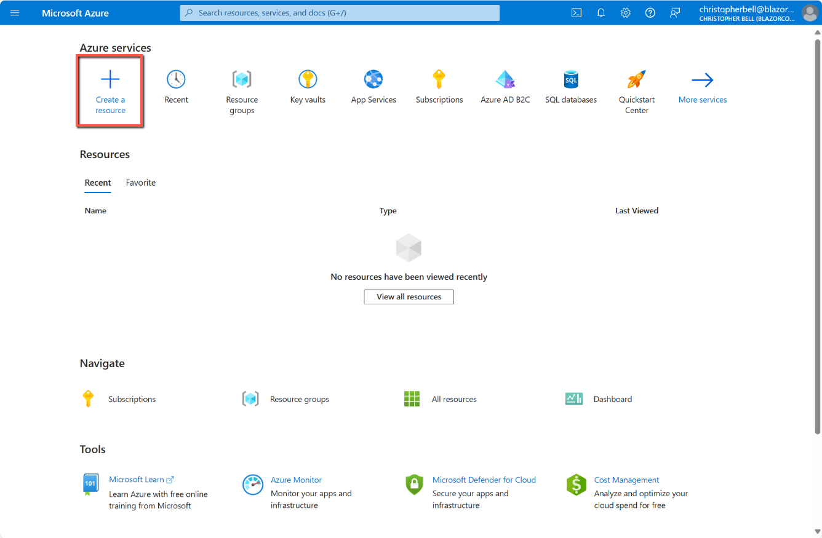Select the Recent resources tab
Image resolution: width=822 pixels, height=538 pixels.
[x=98, y=183]
